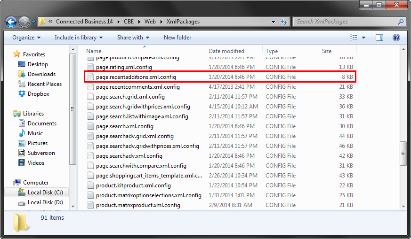Click the folder icon in address bar
Viewport: 411px width, 239px height.
[42, 22]
